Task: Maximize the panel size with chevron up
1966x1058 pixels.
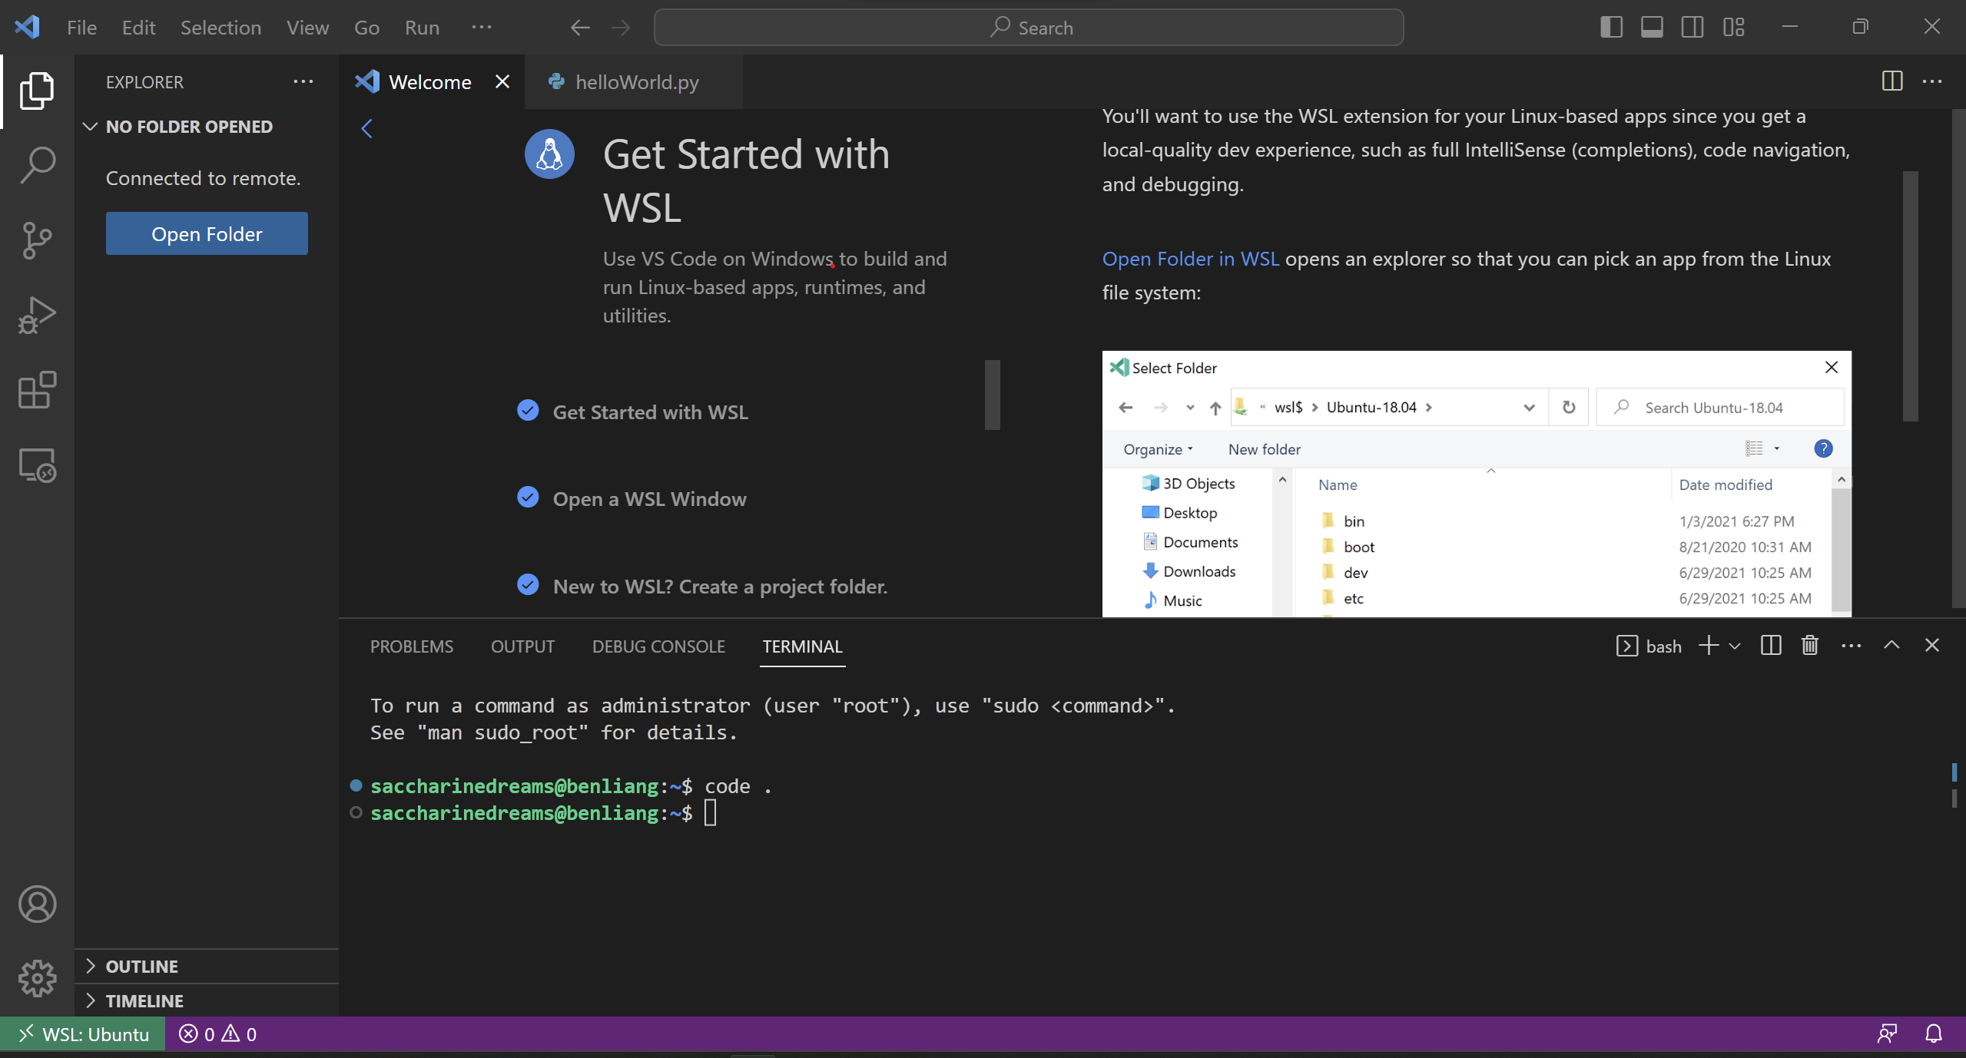Action: (x=1892, y=646)
